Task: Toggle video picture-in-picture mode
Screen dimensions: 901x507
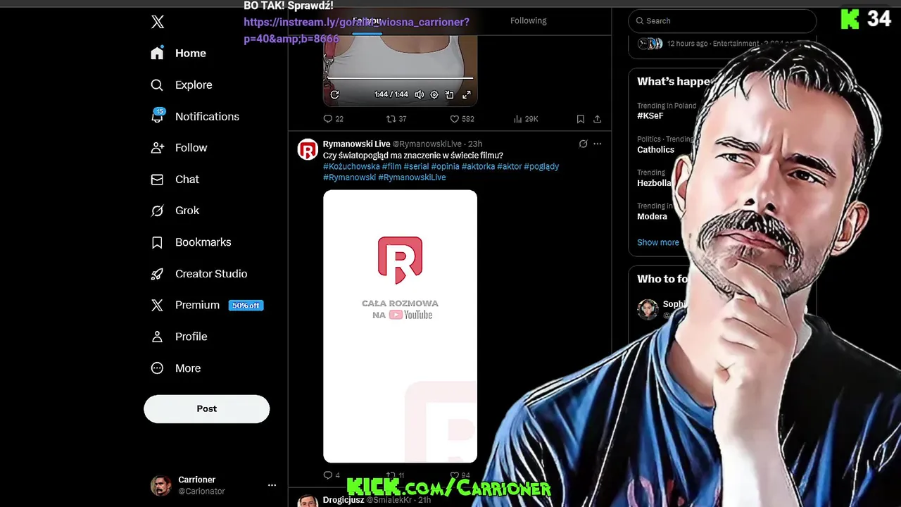Action: [x=450, y=94]
